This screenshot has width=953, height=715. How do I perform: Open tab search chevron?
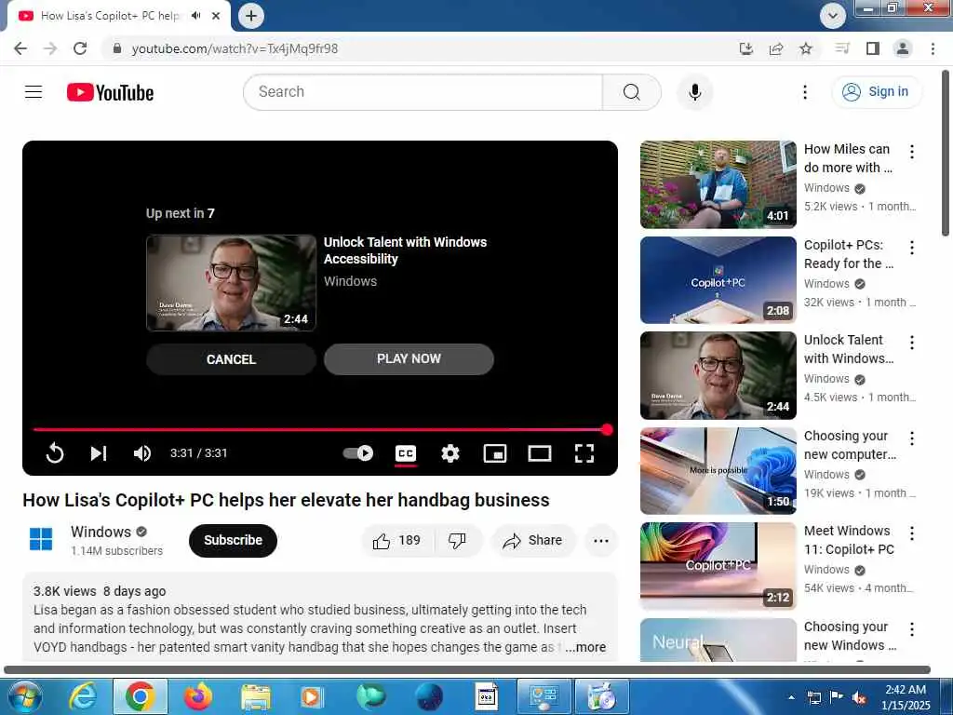point(833,16)
